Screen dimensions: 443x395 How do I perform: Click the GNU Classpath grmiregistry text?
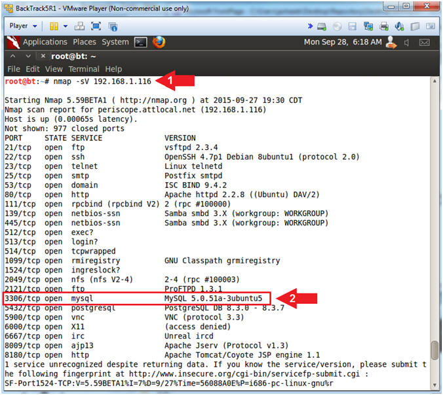(222, 261)
